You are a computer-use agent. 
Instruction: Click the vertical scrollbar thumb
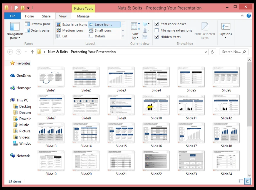tap(249, 94)
